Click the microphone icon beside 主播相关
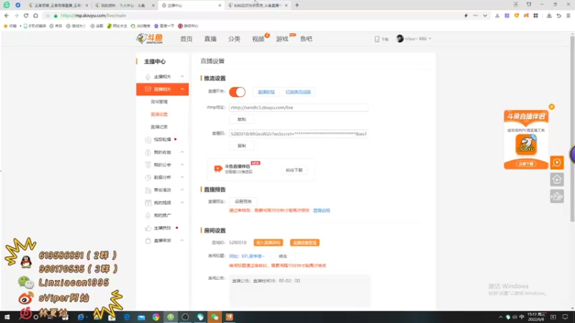The image size is (575, 323). (148, 77)
